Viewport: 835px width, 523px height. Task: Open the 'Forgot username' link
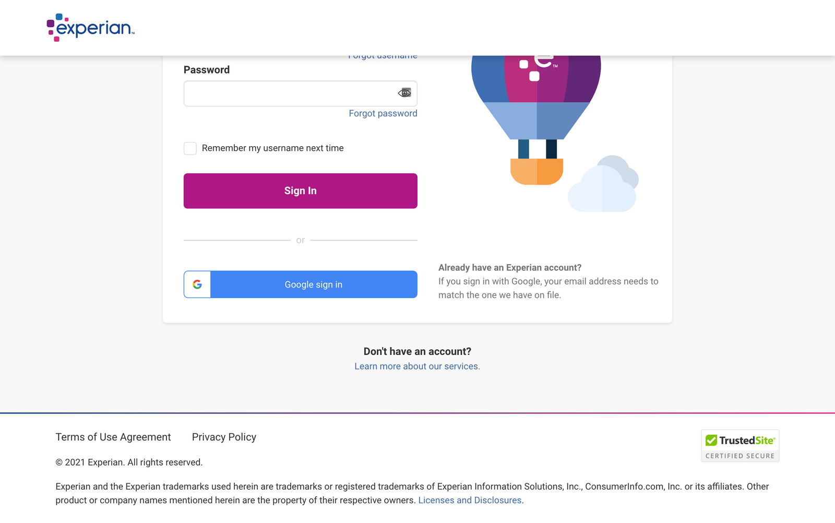[x=383, y=55]
